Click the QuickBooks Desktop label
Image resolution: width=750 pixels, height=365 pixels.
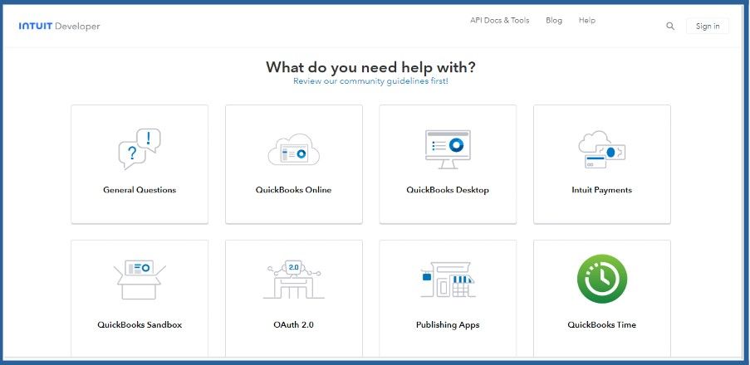[448, 190]
